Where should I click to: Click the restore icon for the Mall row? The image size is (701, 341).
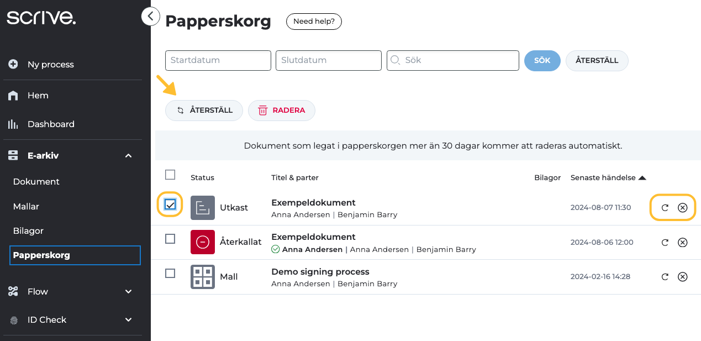pyautogui.click(x=665, y=276)
